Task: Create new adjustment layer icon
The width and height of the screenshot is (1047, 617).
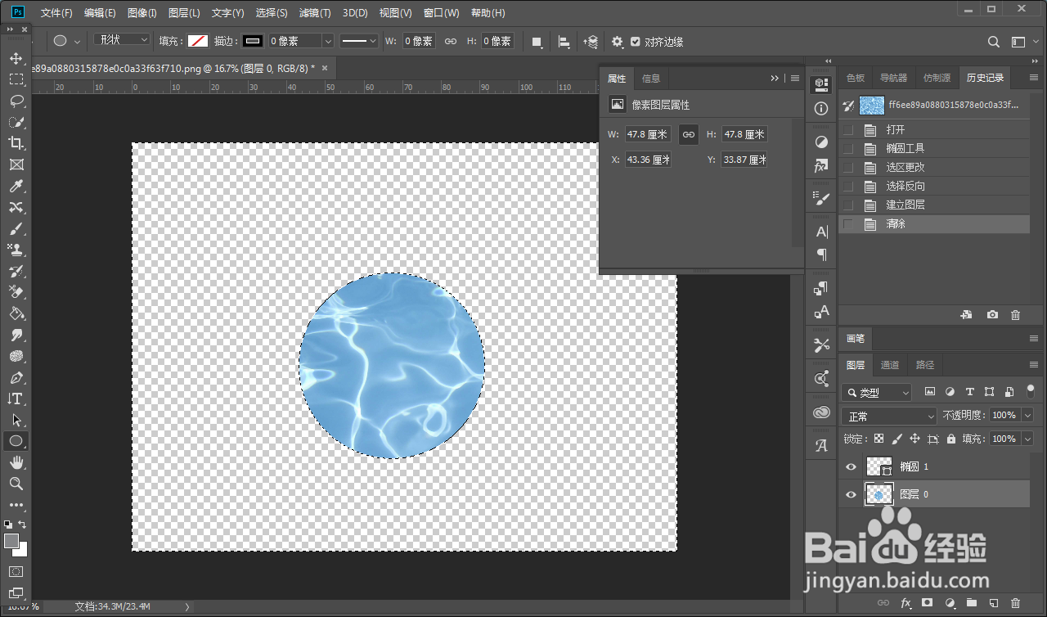Action: (950, 603)
